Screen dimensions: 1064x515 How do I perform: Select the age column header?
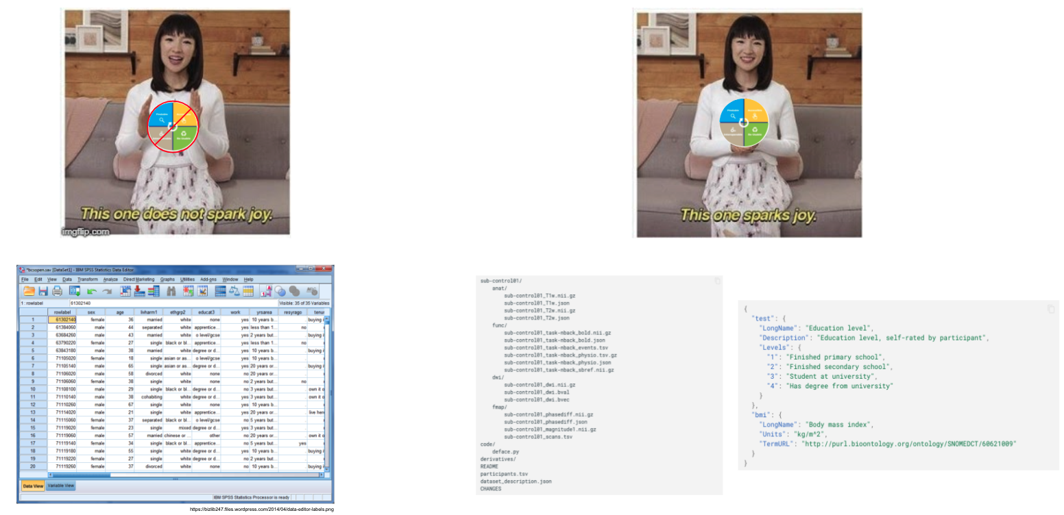(120, 312)
